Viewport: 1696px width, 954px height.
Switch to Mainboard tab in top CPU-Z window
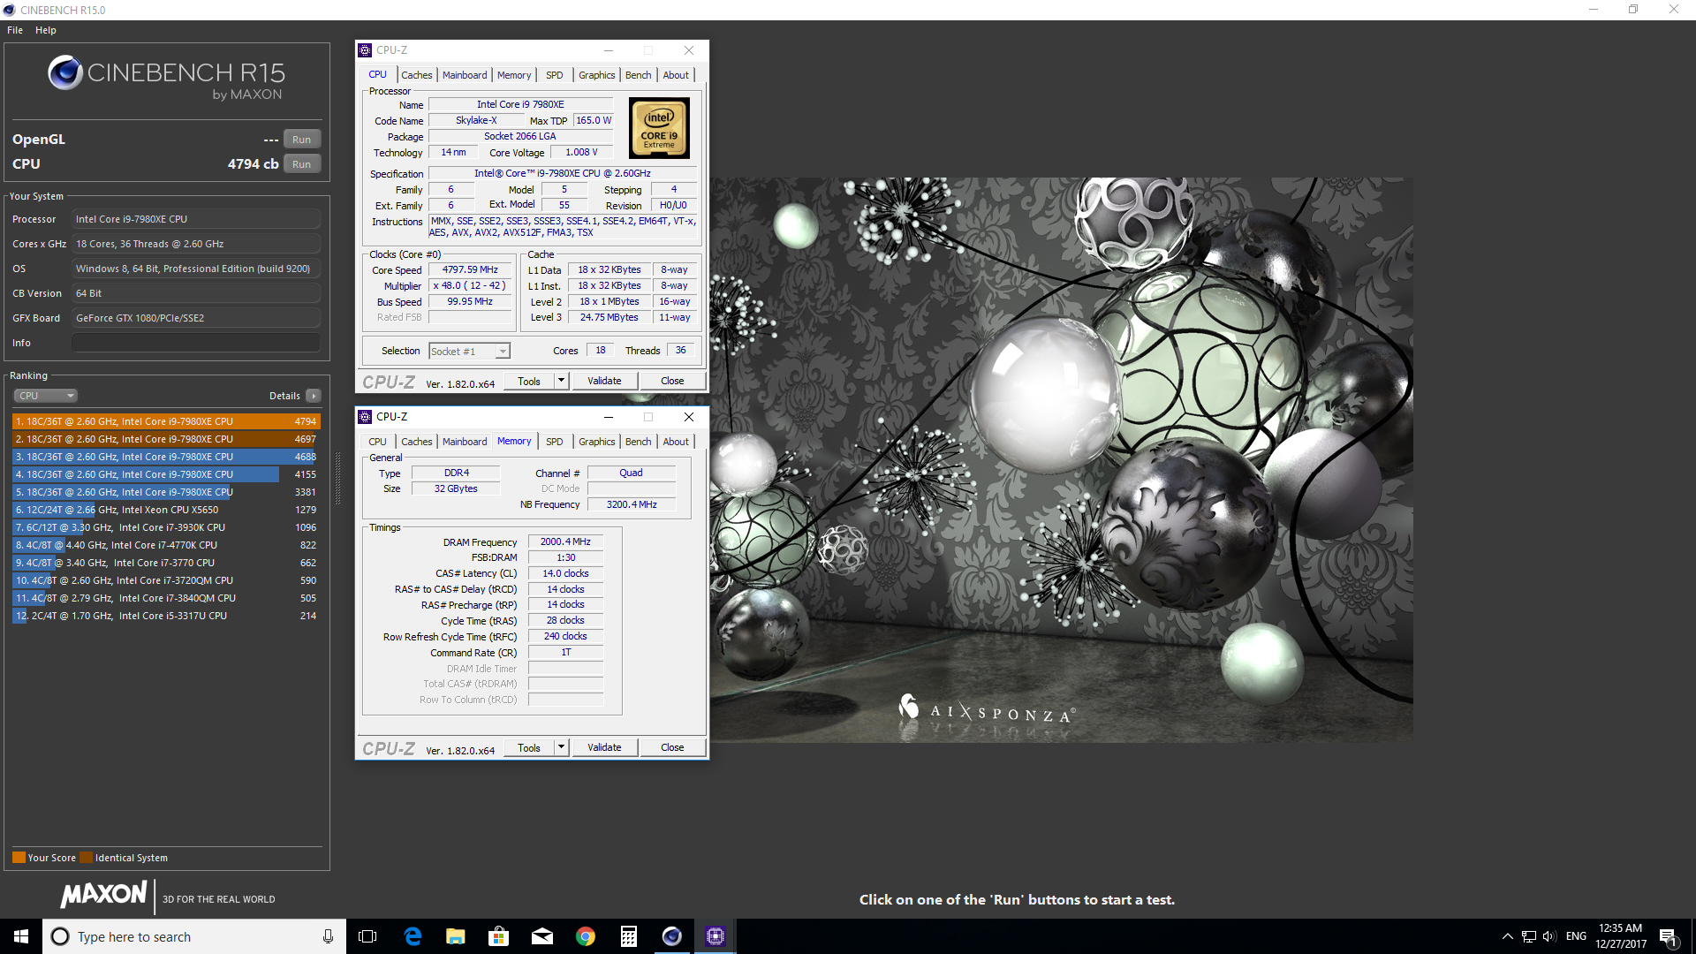click(465, 75)
